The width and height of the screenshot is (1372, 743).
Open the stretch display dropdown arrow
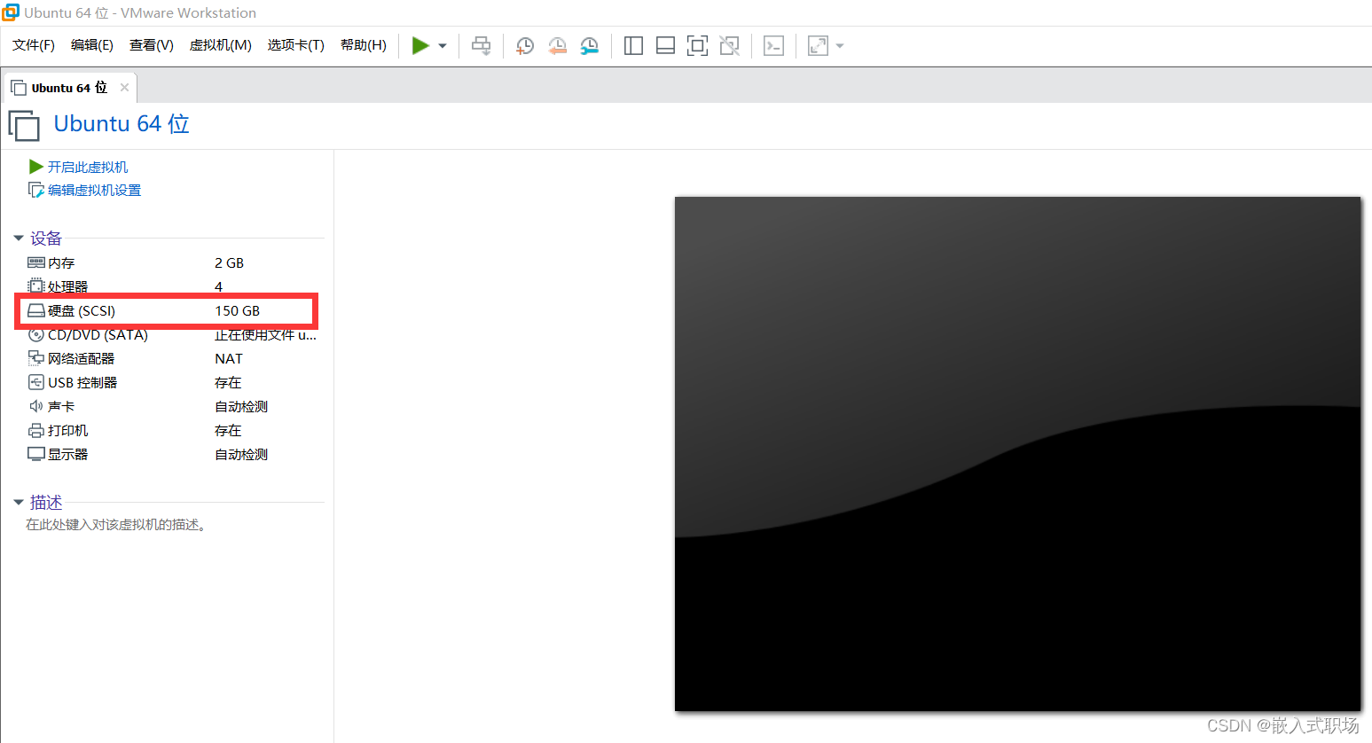point(840,46)
